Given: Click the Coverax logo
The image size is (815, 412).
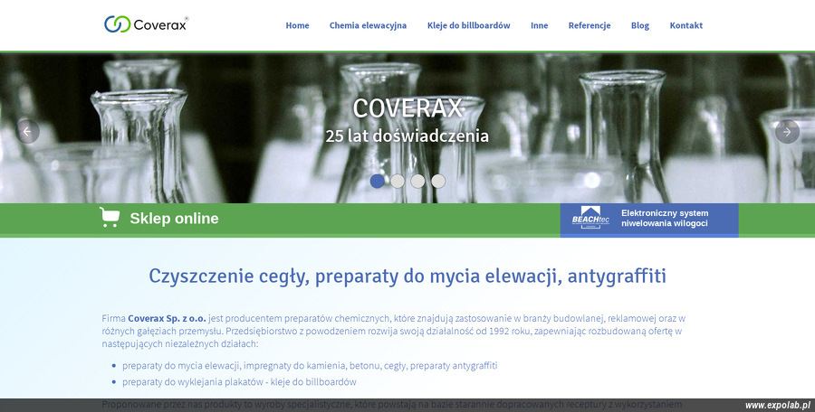Looking at the screenshot, I should coord(146,23).
